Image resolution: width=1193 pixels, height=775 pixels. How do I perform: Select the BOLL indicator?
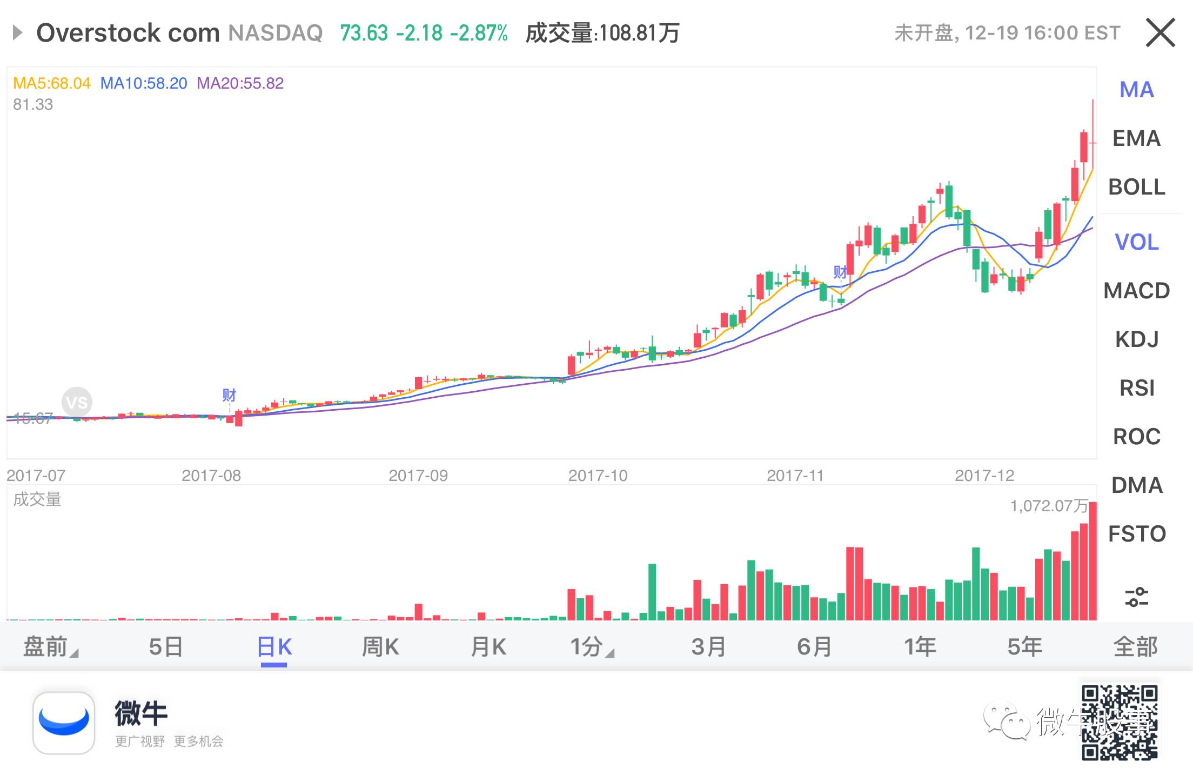pyautogui.click(x=1136, y=187)
